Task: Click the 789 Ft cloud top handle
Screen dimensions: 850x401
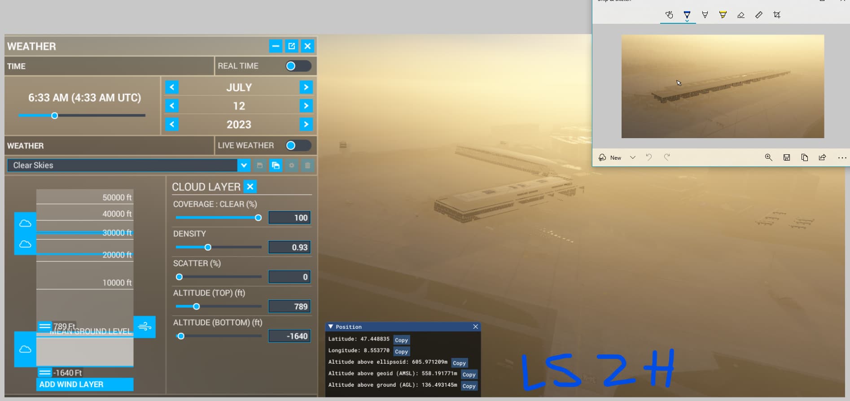Action: tap(44, 326)
